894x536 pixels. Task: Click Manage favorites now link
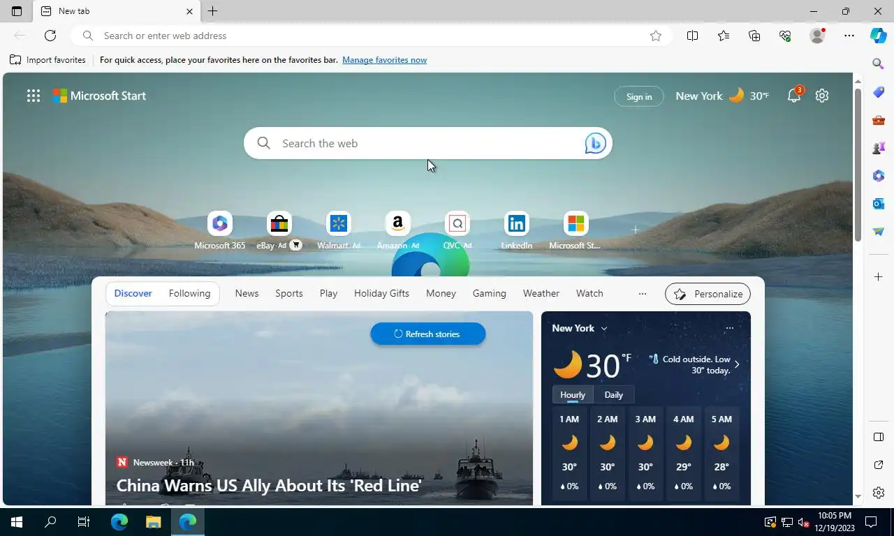(x=384, y=60)
